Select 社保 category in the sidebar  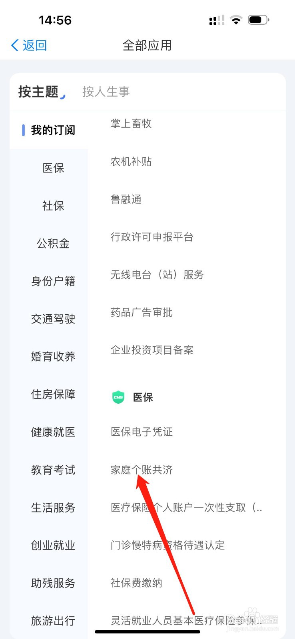[53, 206]
